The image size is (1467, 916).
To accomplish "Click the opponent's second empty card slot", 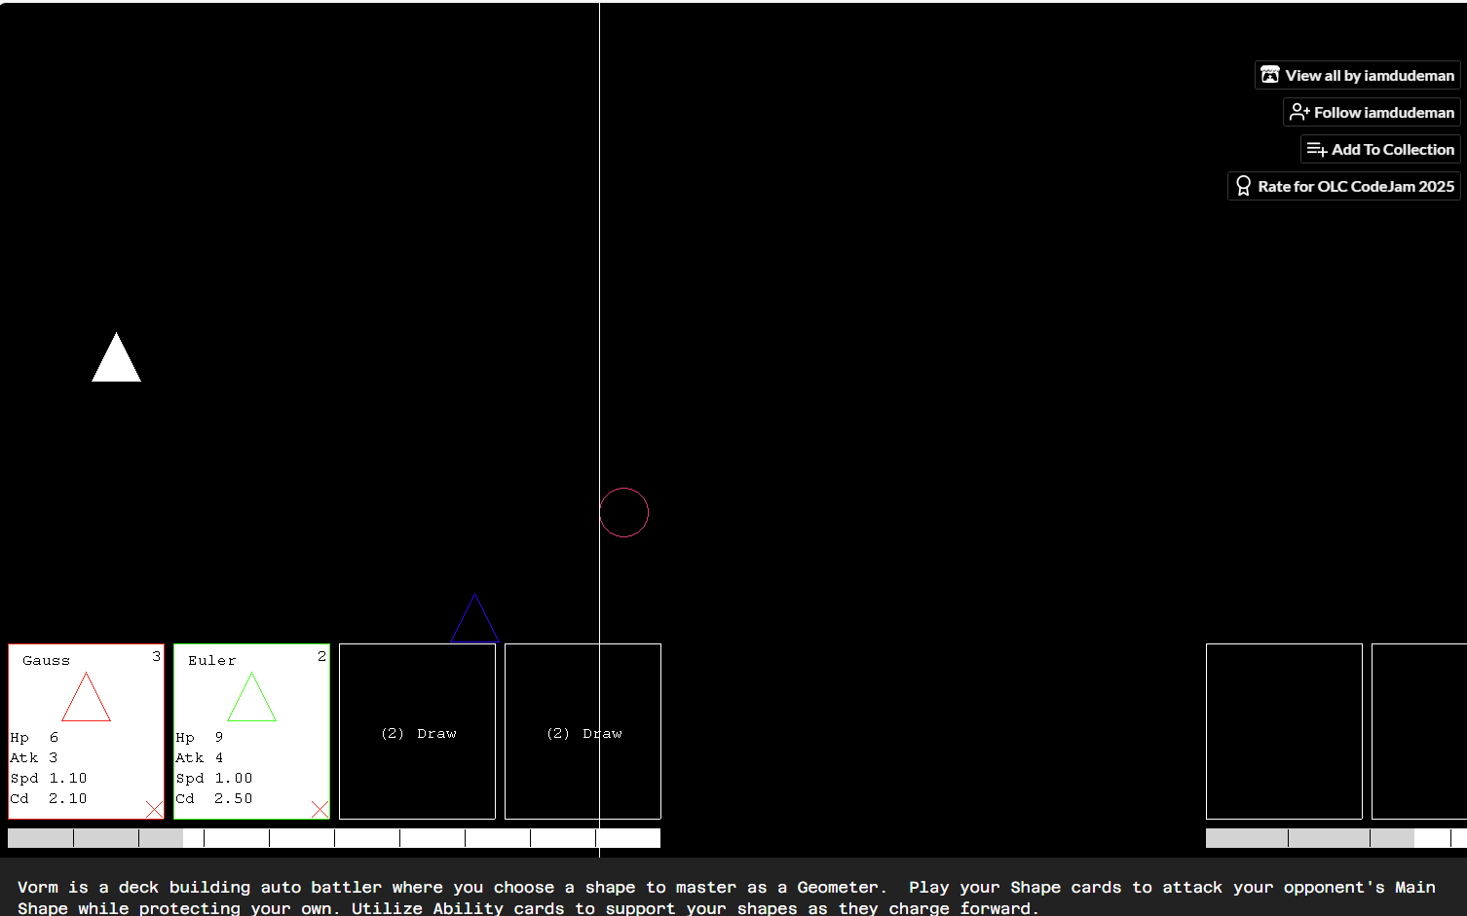I will (x=1419, y=731).
